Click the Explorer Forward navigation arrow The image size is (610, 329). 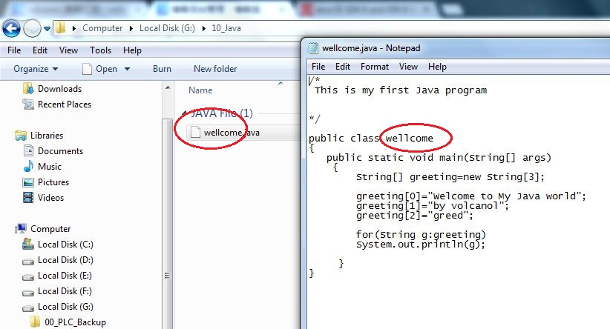pos(32,28)
